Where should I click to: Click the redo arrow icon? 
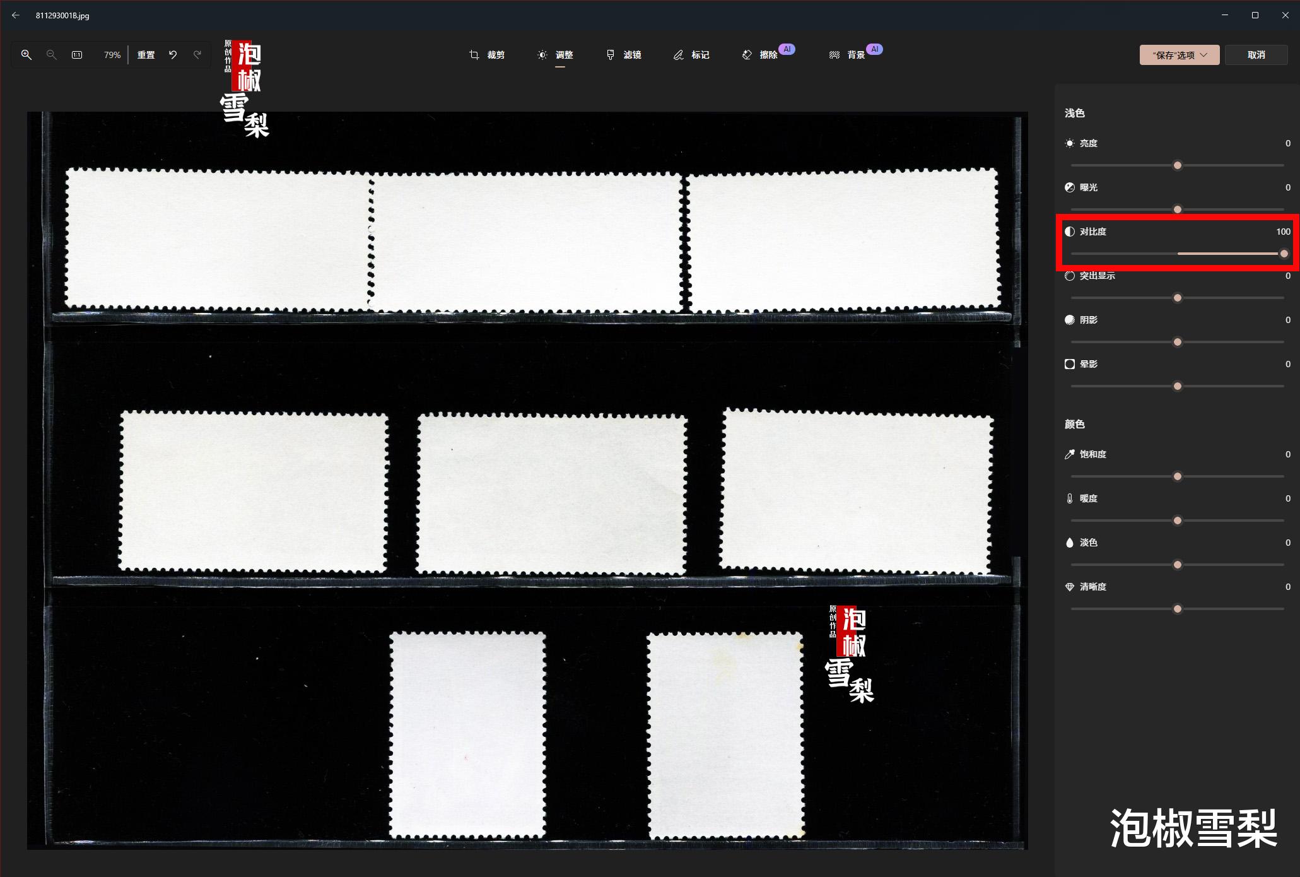click(x=197, y=55)
